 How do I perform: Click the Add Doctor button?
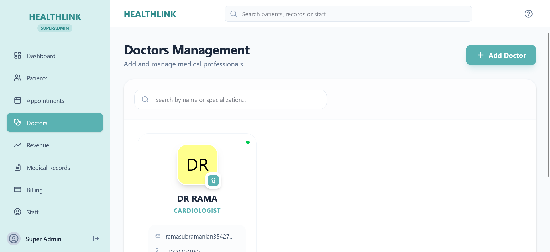pyautogui.click(x=501, y=55)
